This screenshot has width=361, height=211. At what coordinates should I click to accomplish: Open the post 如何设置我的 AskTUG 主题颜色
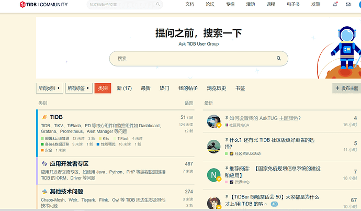point(265,118)
